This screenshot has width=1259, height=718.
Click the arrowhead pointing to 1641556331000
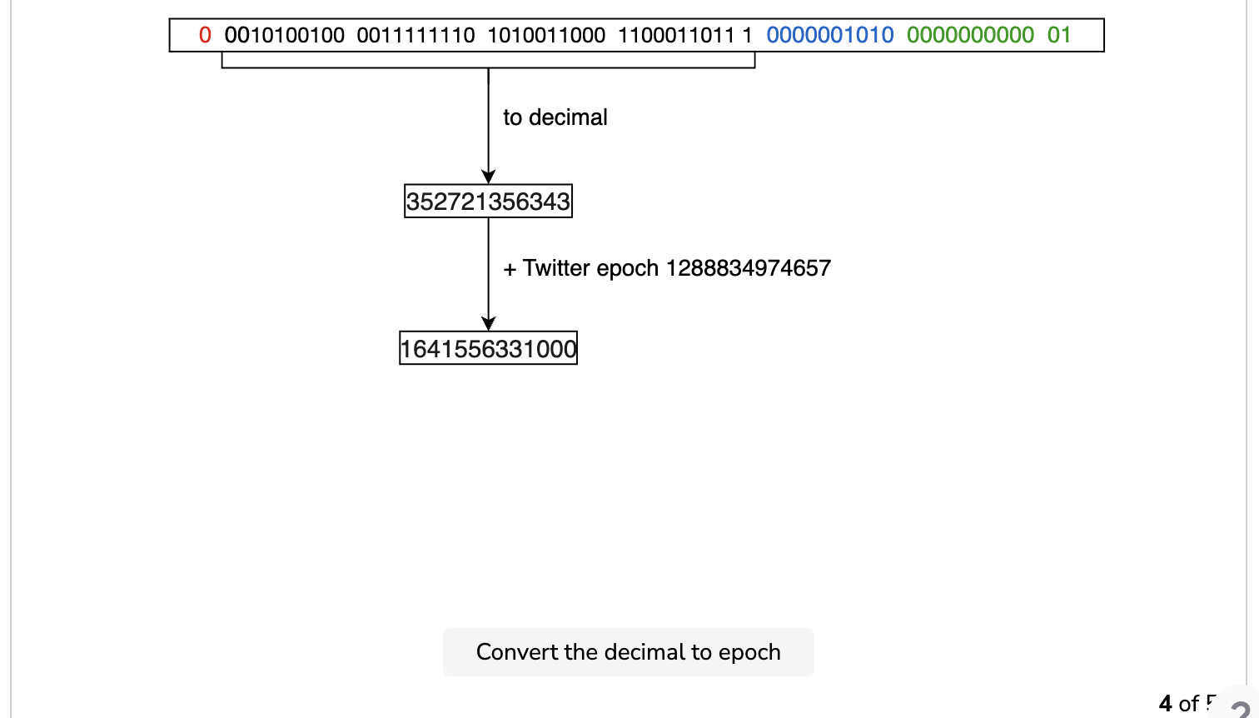488,324
